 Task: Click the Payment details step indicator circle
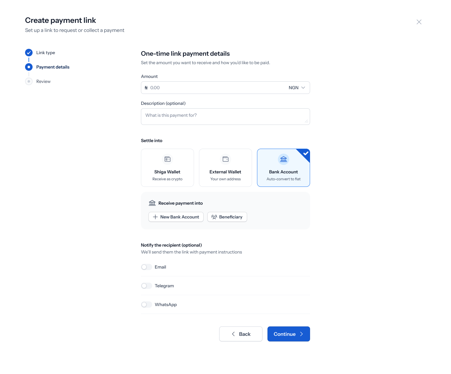29,67
